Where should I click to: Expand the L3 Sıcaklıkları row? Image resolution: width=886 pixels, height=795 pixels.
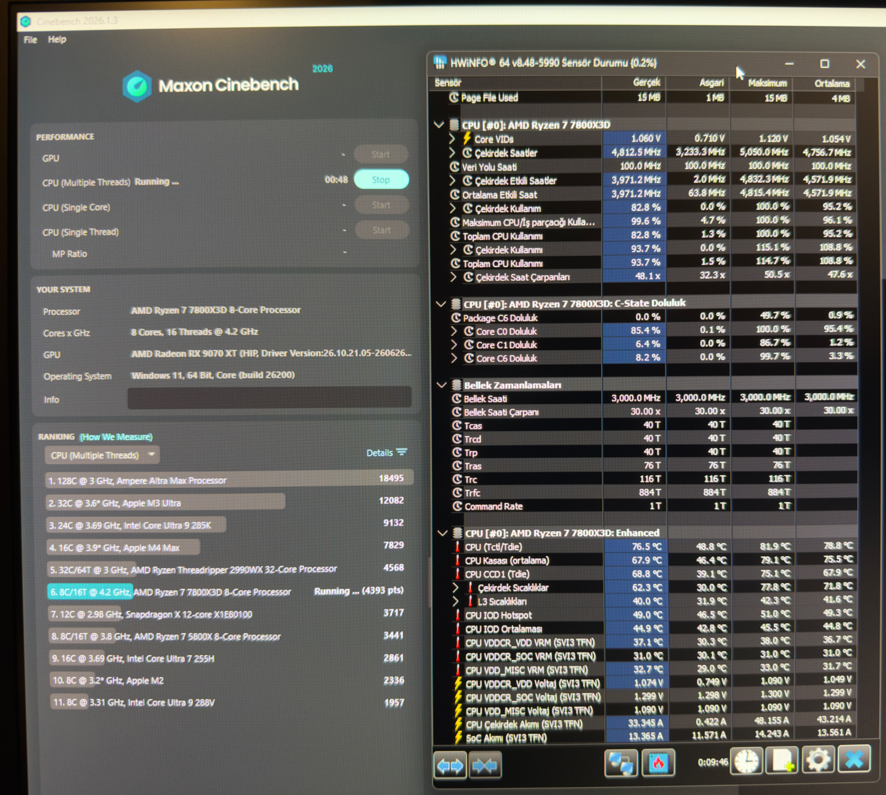456,601
